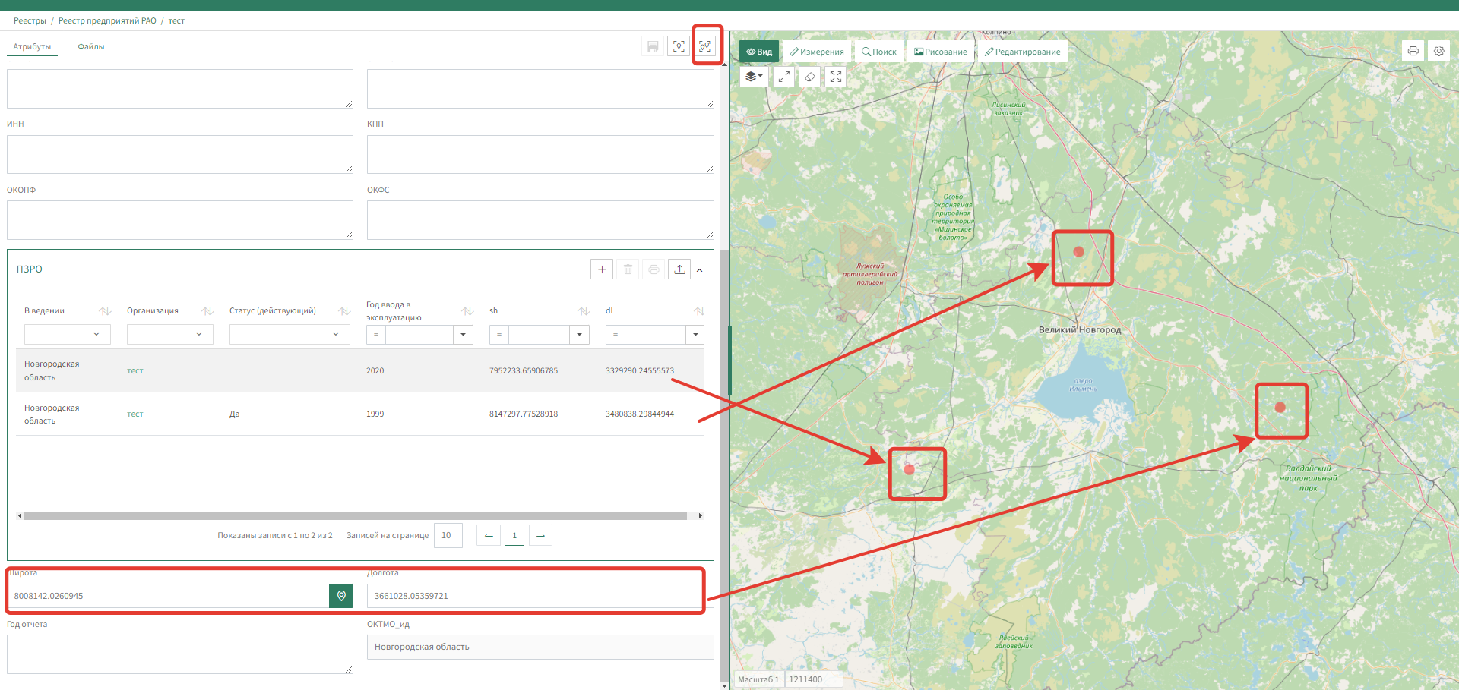Image resolution: width=1459 pixels, height=690 pixels.
Task: Toggle sort for Год ввода в эксплуатацию
Action: point(467,311)
